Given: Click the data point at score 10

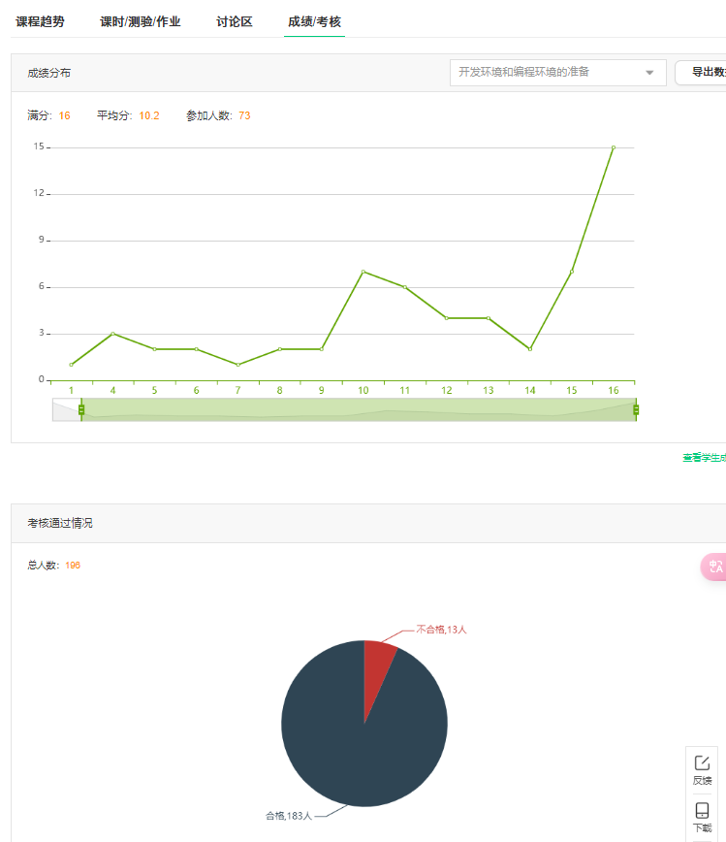Looking at the screenshot, I should (x=363, y=272).
